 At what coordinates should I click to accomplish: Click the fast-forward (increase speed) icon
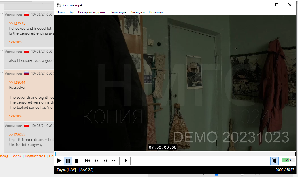coord(105,161)
